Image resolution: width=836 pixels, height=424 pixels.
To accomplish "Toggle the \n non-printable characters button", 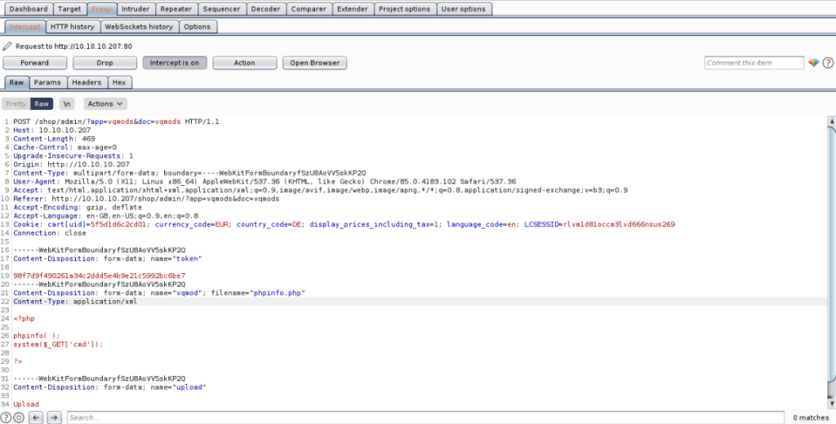I will (67, 104).
